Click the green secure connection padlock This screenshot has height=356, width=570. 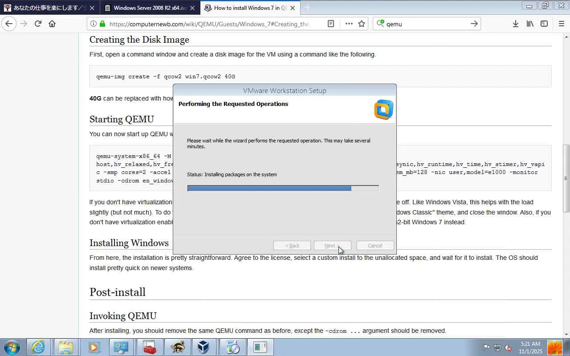(x=102, y=24)
